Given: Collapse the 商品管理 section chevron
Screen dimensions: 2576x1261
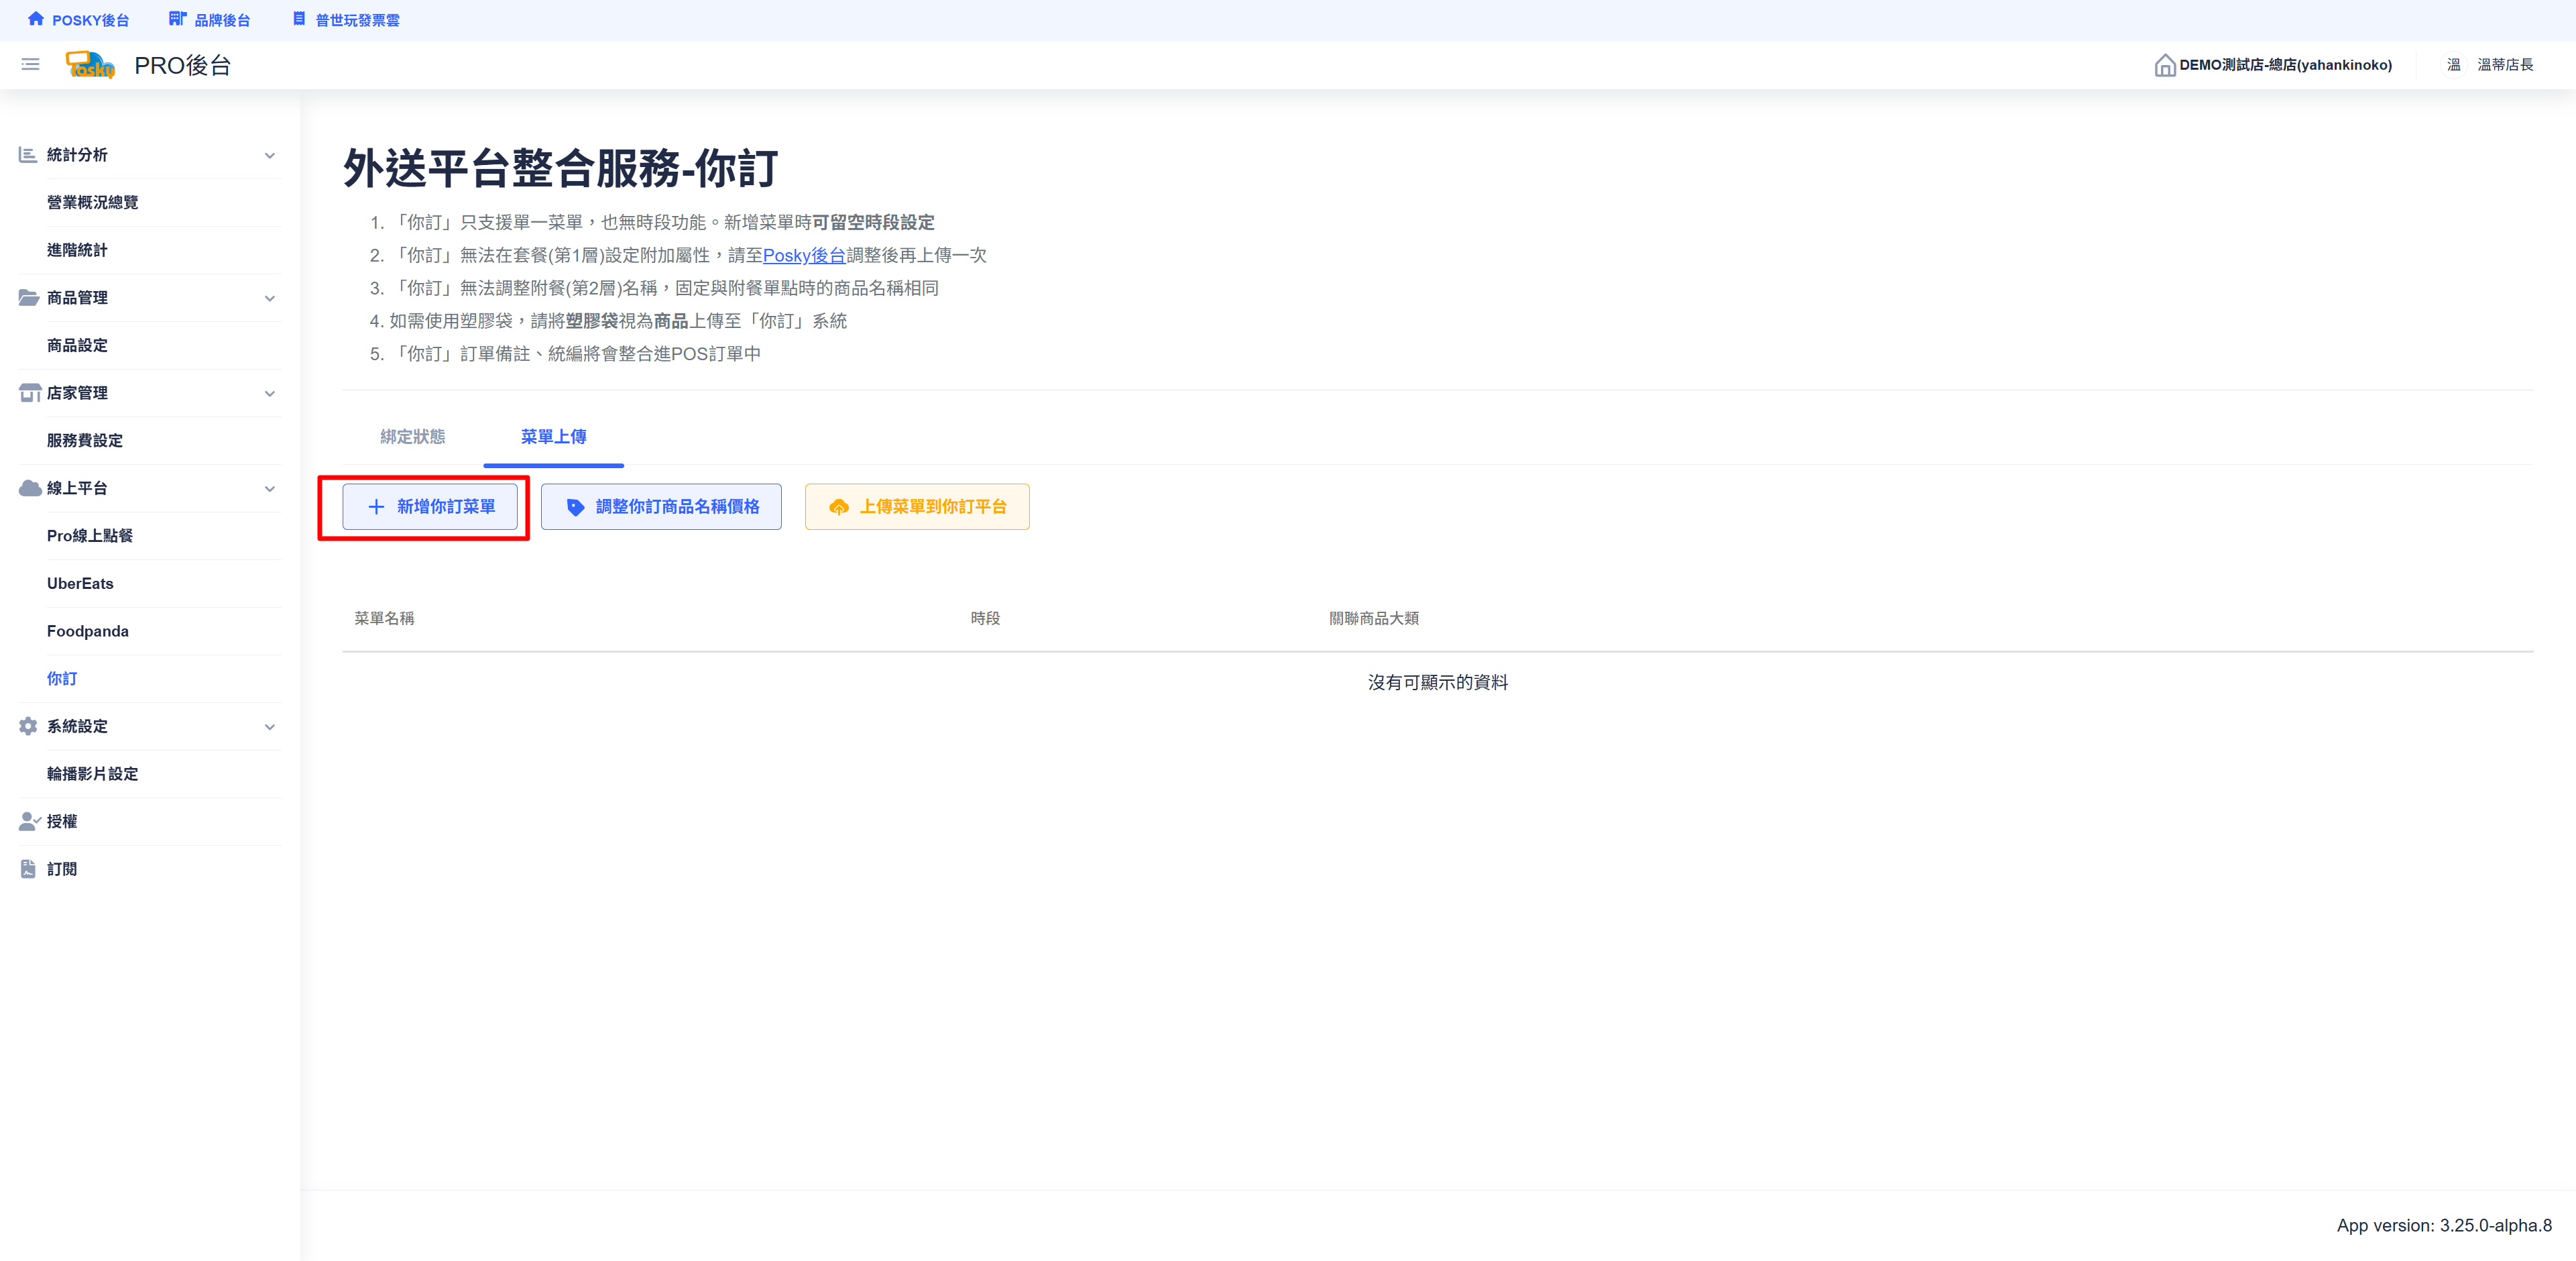Looking at the screenshot, I should pos(270,298).
